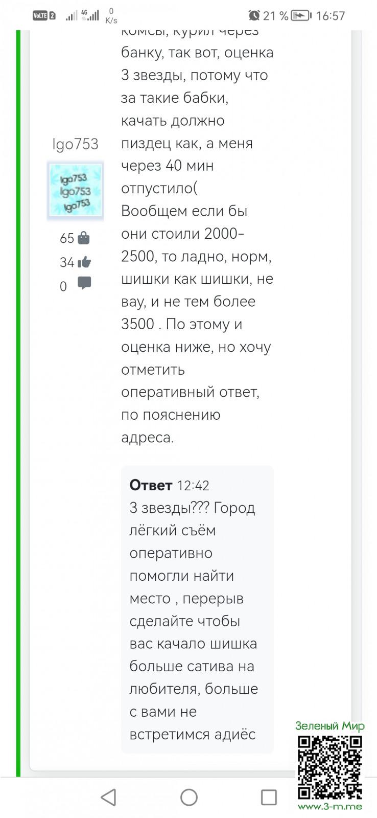Tap the Зеленый Мир watermark label
This screenshot has height=818, width=377.
coord(330,726)
